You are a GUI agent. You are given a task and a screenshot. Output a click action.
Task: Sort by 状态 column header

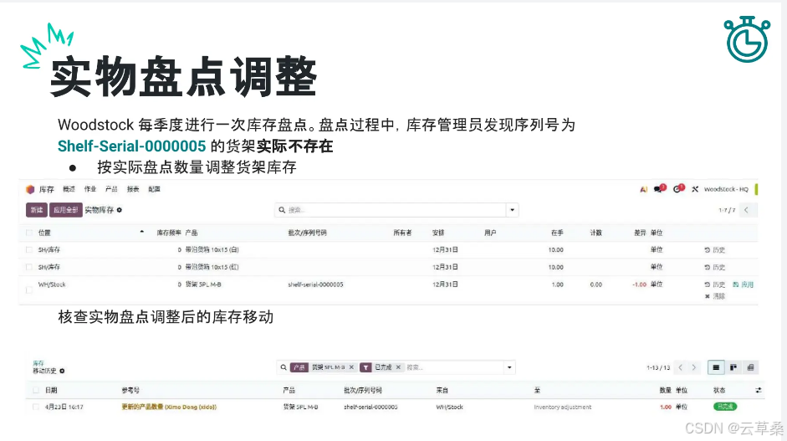coord(719,390)
